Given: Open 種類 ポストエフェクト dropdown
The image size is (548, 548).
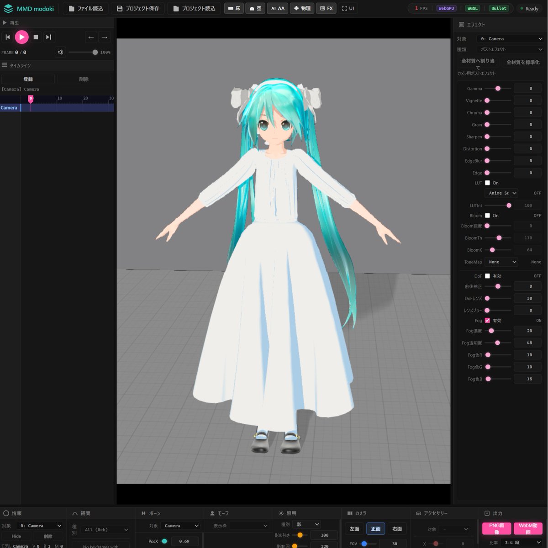Looking at the screenshot, I should click(511, 49).
